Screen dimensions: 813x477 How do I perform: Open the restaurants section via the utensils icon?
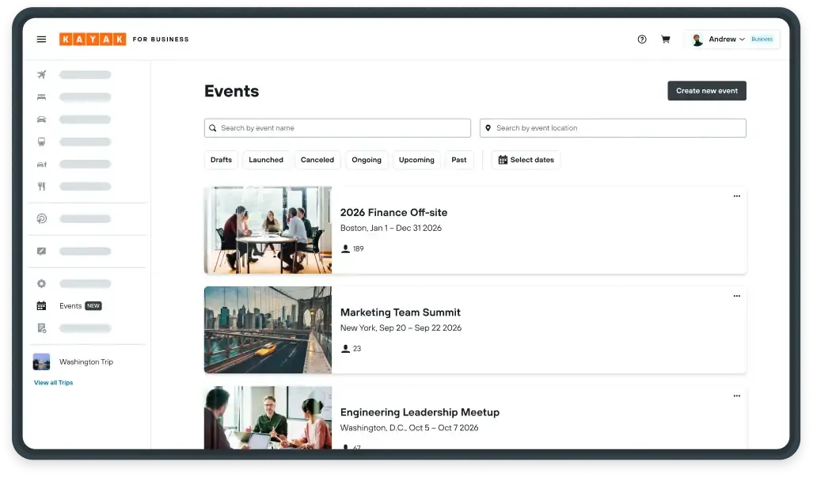41,186
